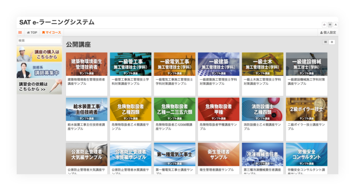
Task: Click the 講座の購入はこちらから banner
Action: (39, 54)
